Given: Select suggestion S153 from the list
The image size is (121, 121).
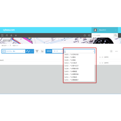Looking at the screenshot, I should coord(79,63).
